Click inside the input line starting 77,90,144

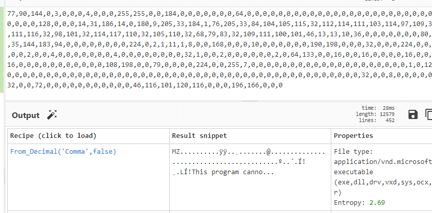click(220, 14)
